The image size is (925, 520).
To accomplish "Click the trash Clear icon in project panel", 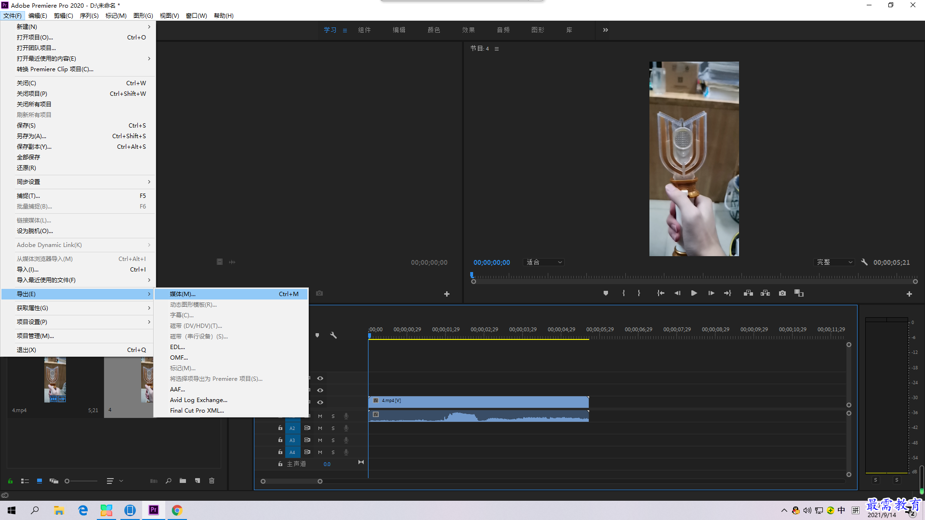I will click(211, 481).
